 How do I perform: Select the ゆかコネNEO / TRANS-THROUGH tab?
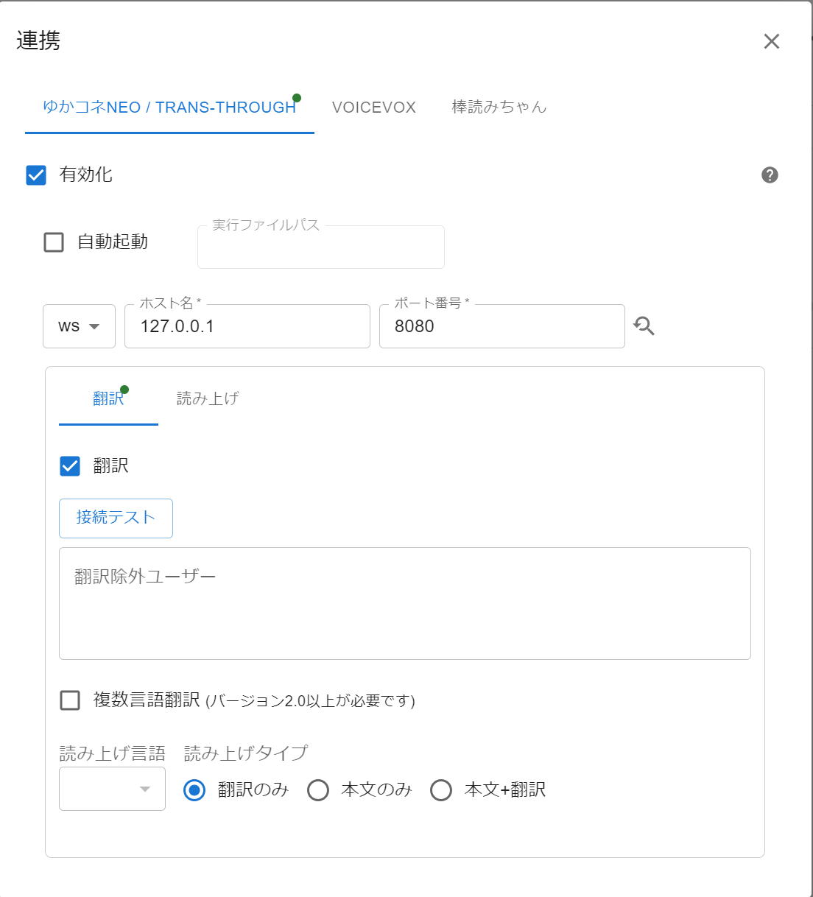(x=169, y=108)
